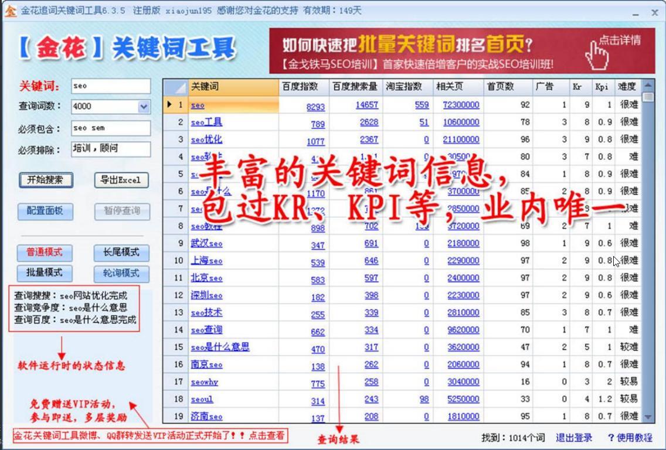Click the 暂停查询 button

click(x=122, y=211)
